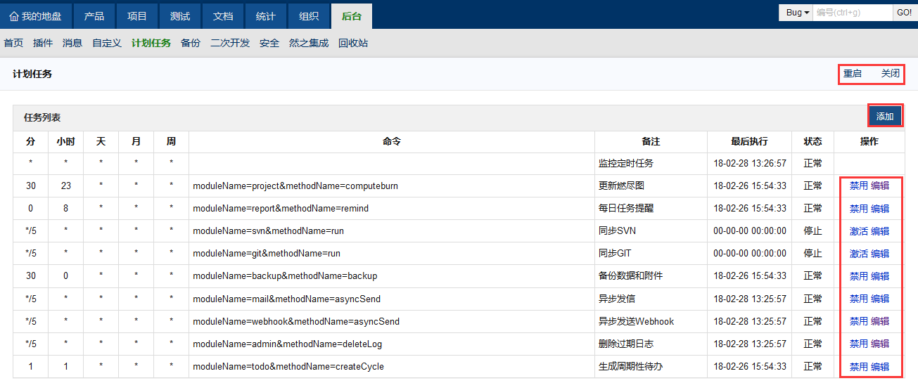Click 禁用 for webhook asyncSend task
918x383 pixels.
(858, 321)
